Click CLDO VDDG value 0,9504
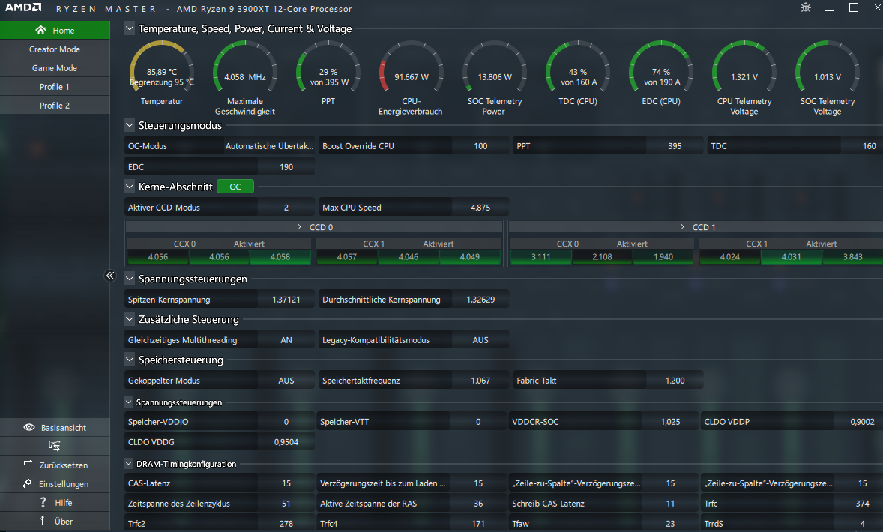The image size is (883, 532). click(286, 442)
